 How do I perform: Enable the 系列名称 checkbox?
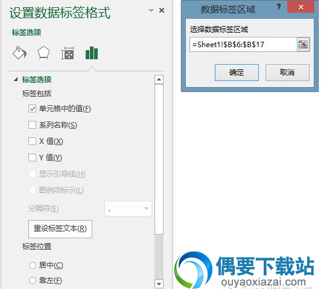pos(32,125)
